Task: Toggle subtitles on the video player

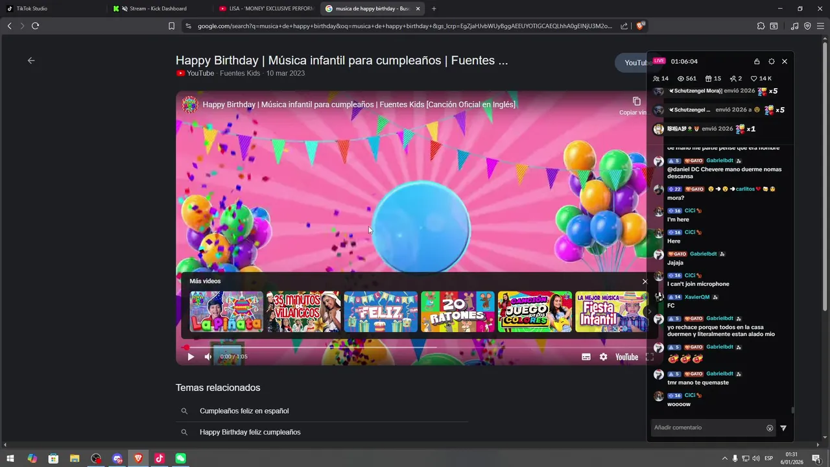Action: pyautogui.click(x=586, y=357)
